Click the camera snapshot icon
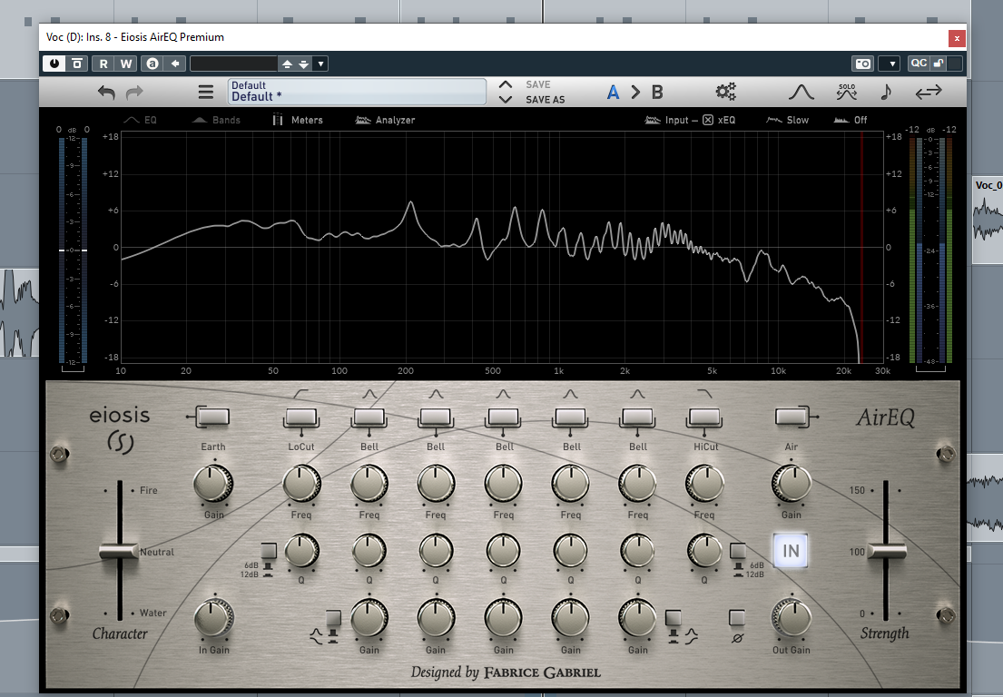The height and width of the screenshot is (697, 1003). 863,64
